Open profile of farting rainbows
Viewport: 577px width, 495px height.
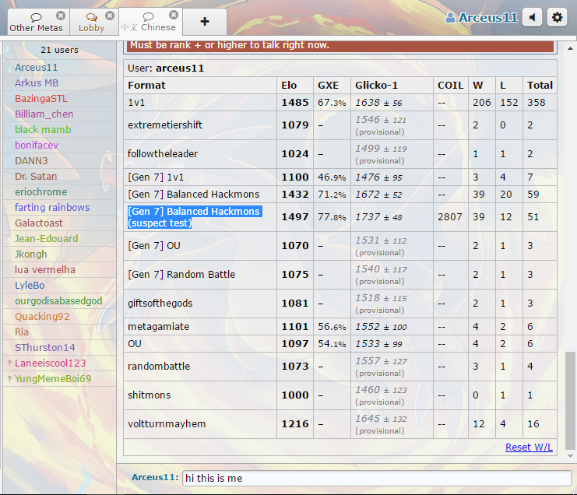click(52, 207)
